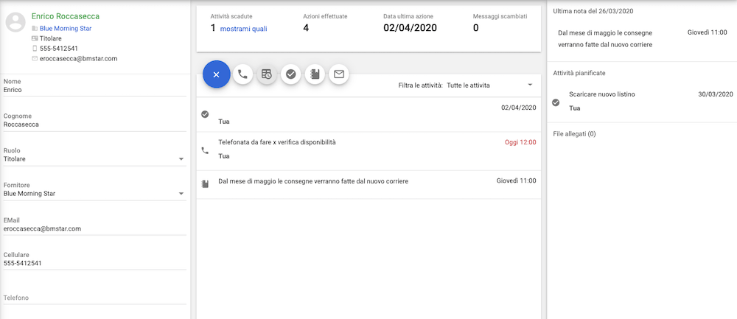Click 'Azioni effettuate' count 4
Viewport: 737px width, 319px height.
(x=306, y=28)
